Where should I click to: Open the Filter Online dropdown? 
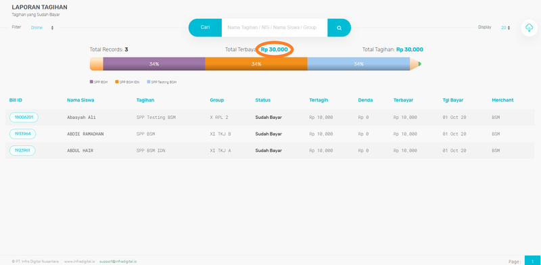point(42,28)
